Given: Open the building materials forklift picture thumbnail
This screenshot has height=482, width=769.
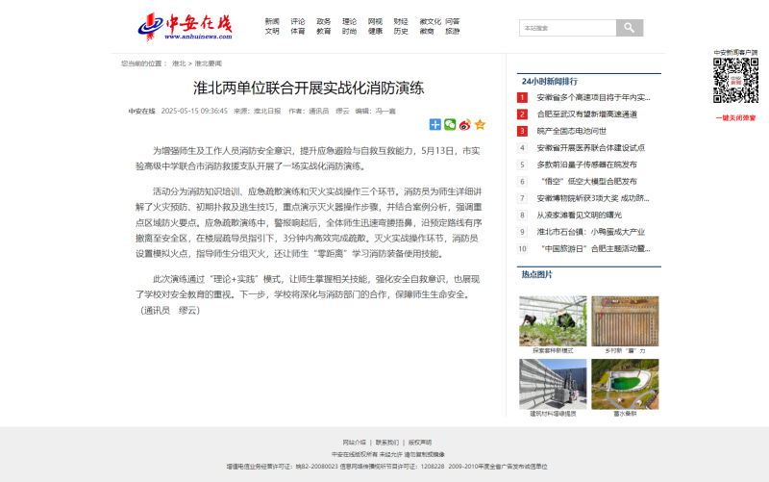Looking at the screenshot, I should [x=553, y=384].
